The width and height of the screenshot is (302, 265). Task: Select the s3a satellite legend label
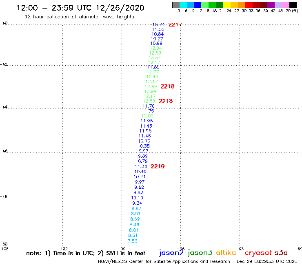[x=281, y=253]
